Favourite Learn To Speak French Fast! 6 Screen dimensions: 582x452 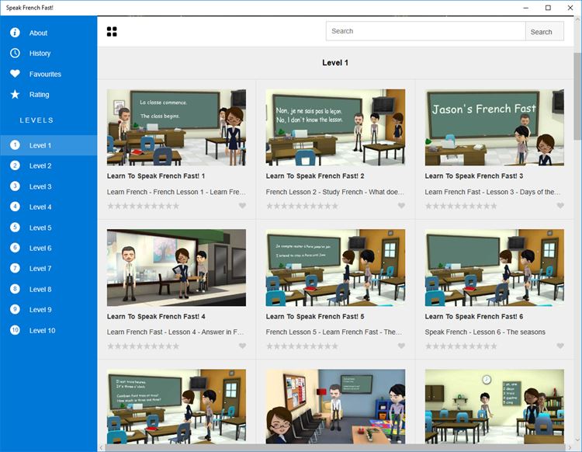560,346
